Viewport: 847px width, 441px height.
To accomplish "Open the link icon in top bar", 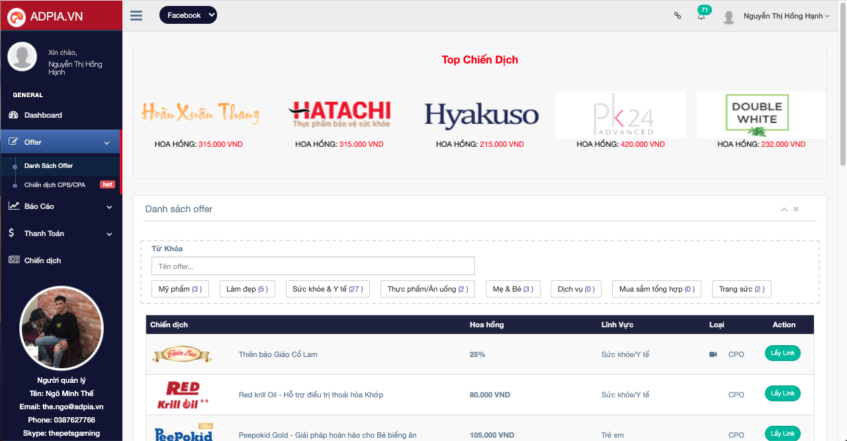I will (x=678, y=15).
